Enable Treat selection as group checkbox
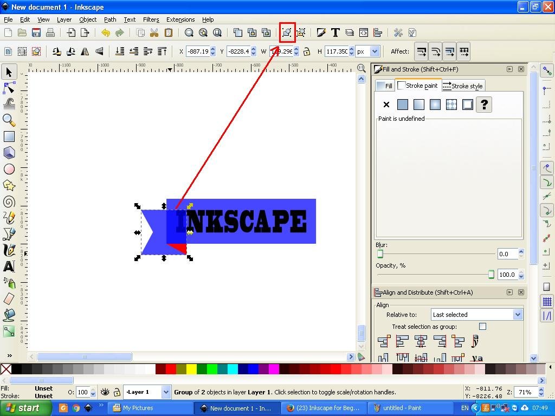Image resolution: width=555 pixels, height=416 pixels. [482, 326]
